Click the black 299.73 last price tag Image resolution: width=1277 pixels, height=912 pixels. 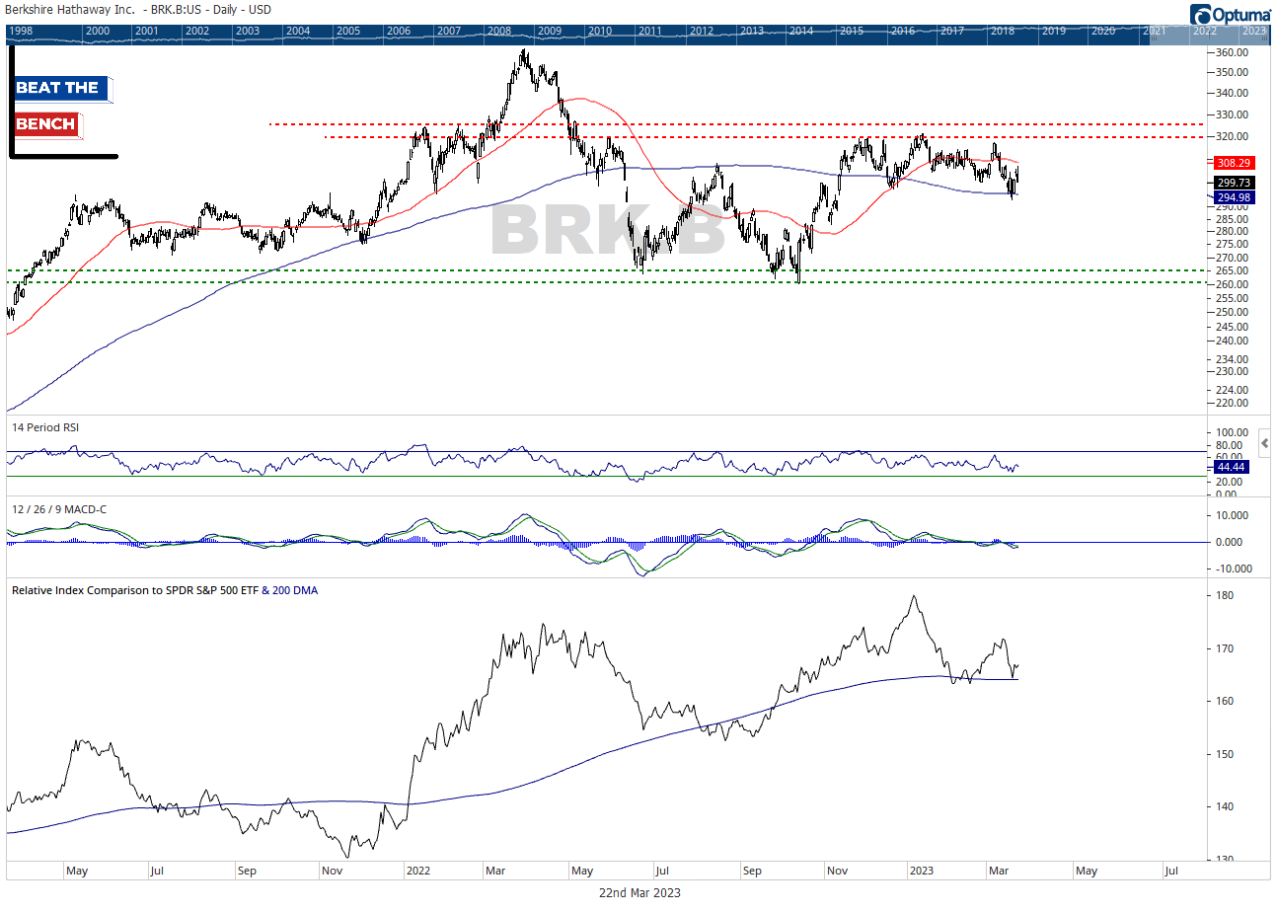pyautogui.click(x=1235, y=183)
